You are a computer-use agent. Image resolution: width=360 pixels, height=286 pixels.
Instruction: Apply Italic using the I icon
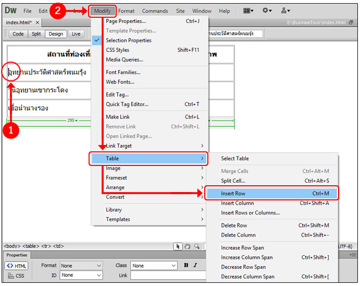pyautogui.click(x=194, y=265)
